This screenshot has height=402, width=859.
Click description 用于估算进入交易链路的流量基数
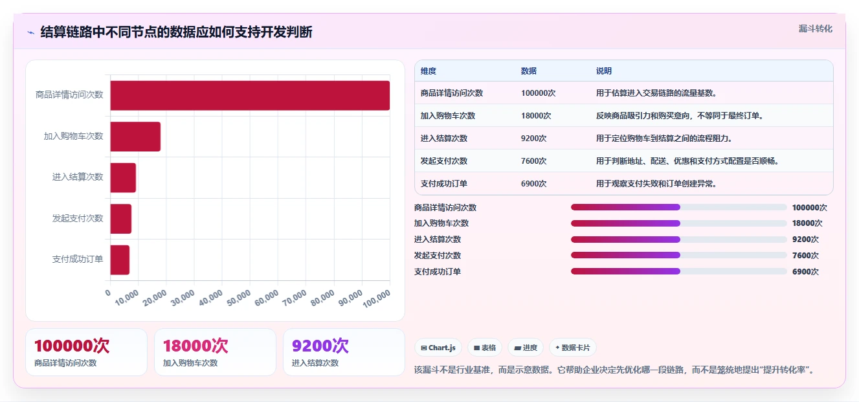(x=656, y=93)
